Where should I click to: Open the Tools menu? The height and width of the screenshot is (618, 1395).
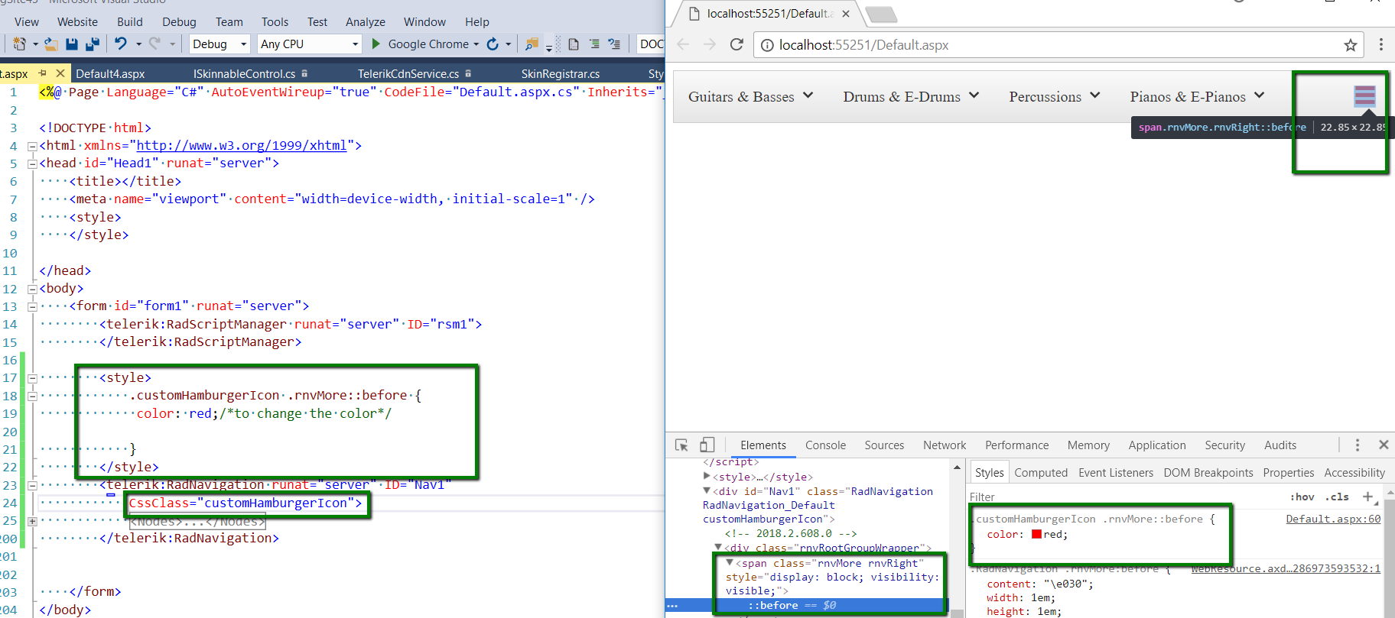(x=275, y=22)
